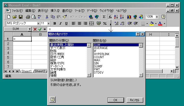Sort descending with the Z-A icon
The image size is (184, 106).
click(122, 17)
